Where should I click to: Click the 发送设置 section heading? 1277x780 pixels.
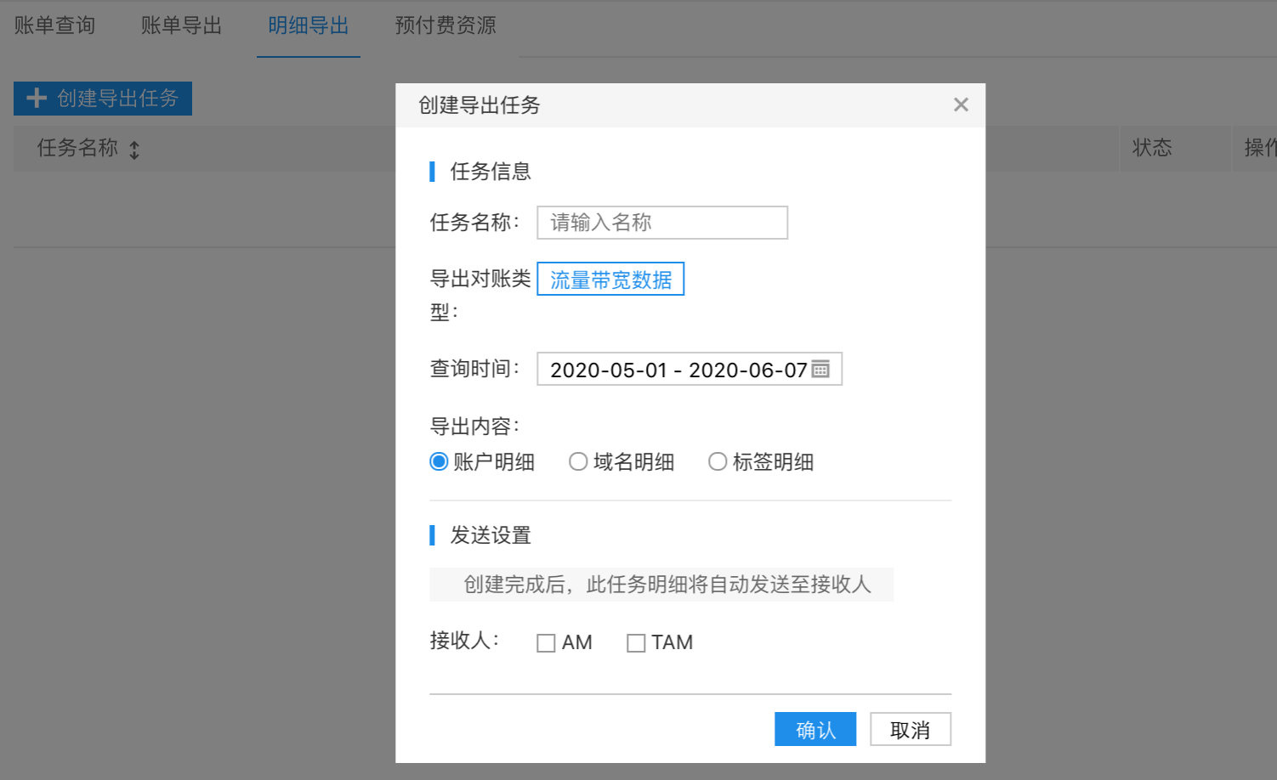point(491,535)
